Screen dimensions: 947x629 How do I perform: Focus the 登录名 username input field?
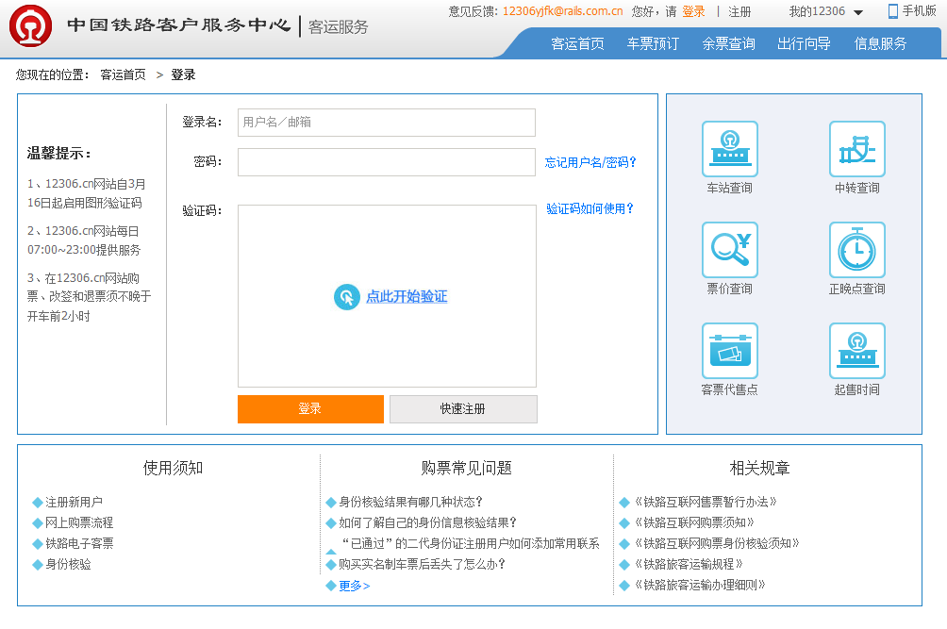tap(387, 123)
